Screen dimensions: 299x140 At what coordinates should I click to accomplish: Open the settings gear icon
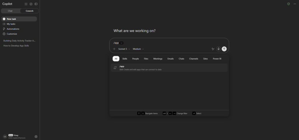click(36, 137)
